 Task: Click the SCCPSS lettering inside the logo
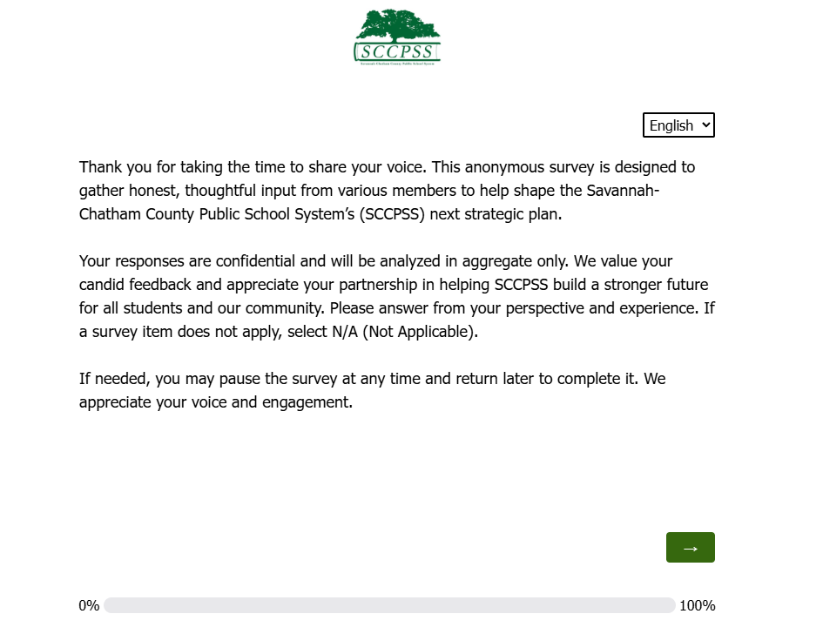397,51
